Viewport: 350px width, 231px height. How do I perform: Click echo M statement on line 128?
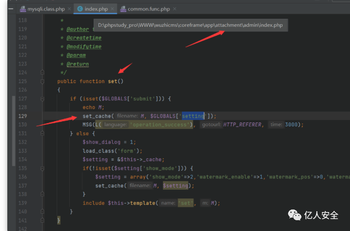pos(93,108)
